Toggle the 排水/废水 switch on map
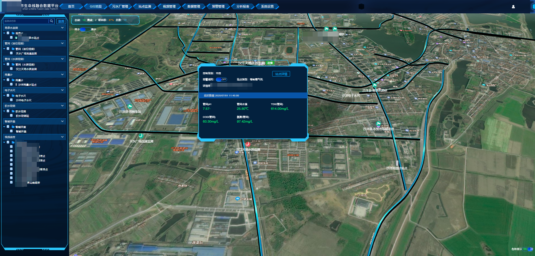 85,29
